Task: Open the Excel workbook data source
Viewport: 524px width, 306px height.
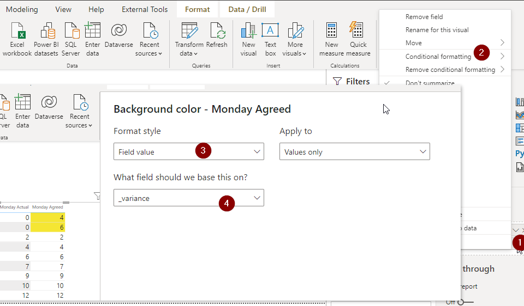Action: [17, 39]
